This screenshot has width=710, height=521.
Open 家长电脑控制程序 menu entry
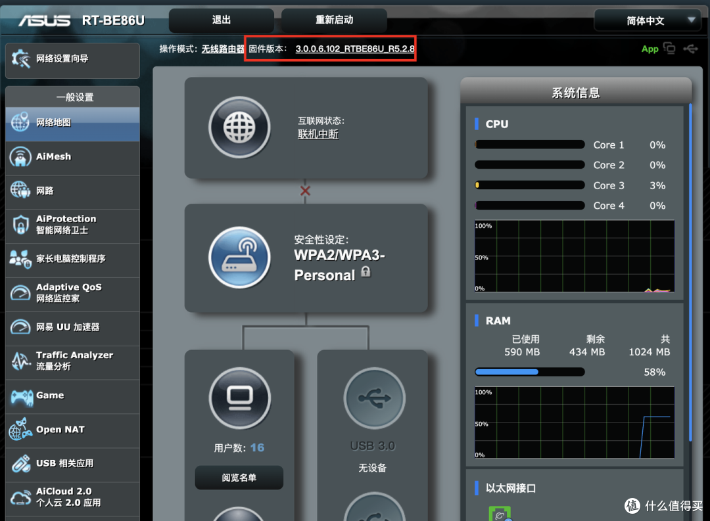[x=72, y=260]
